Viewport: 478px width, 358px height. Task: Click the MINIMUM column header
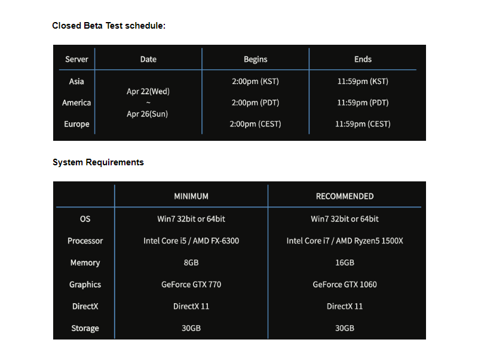coord(191,196)
